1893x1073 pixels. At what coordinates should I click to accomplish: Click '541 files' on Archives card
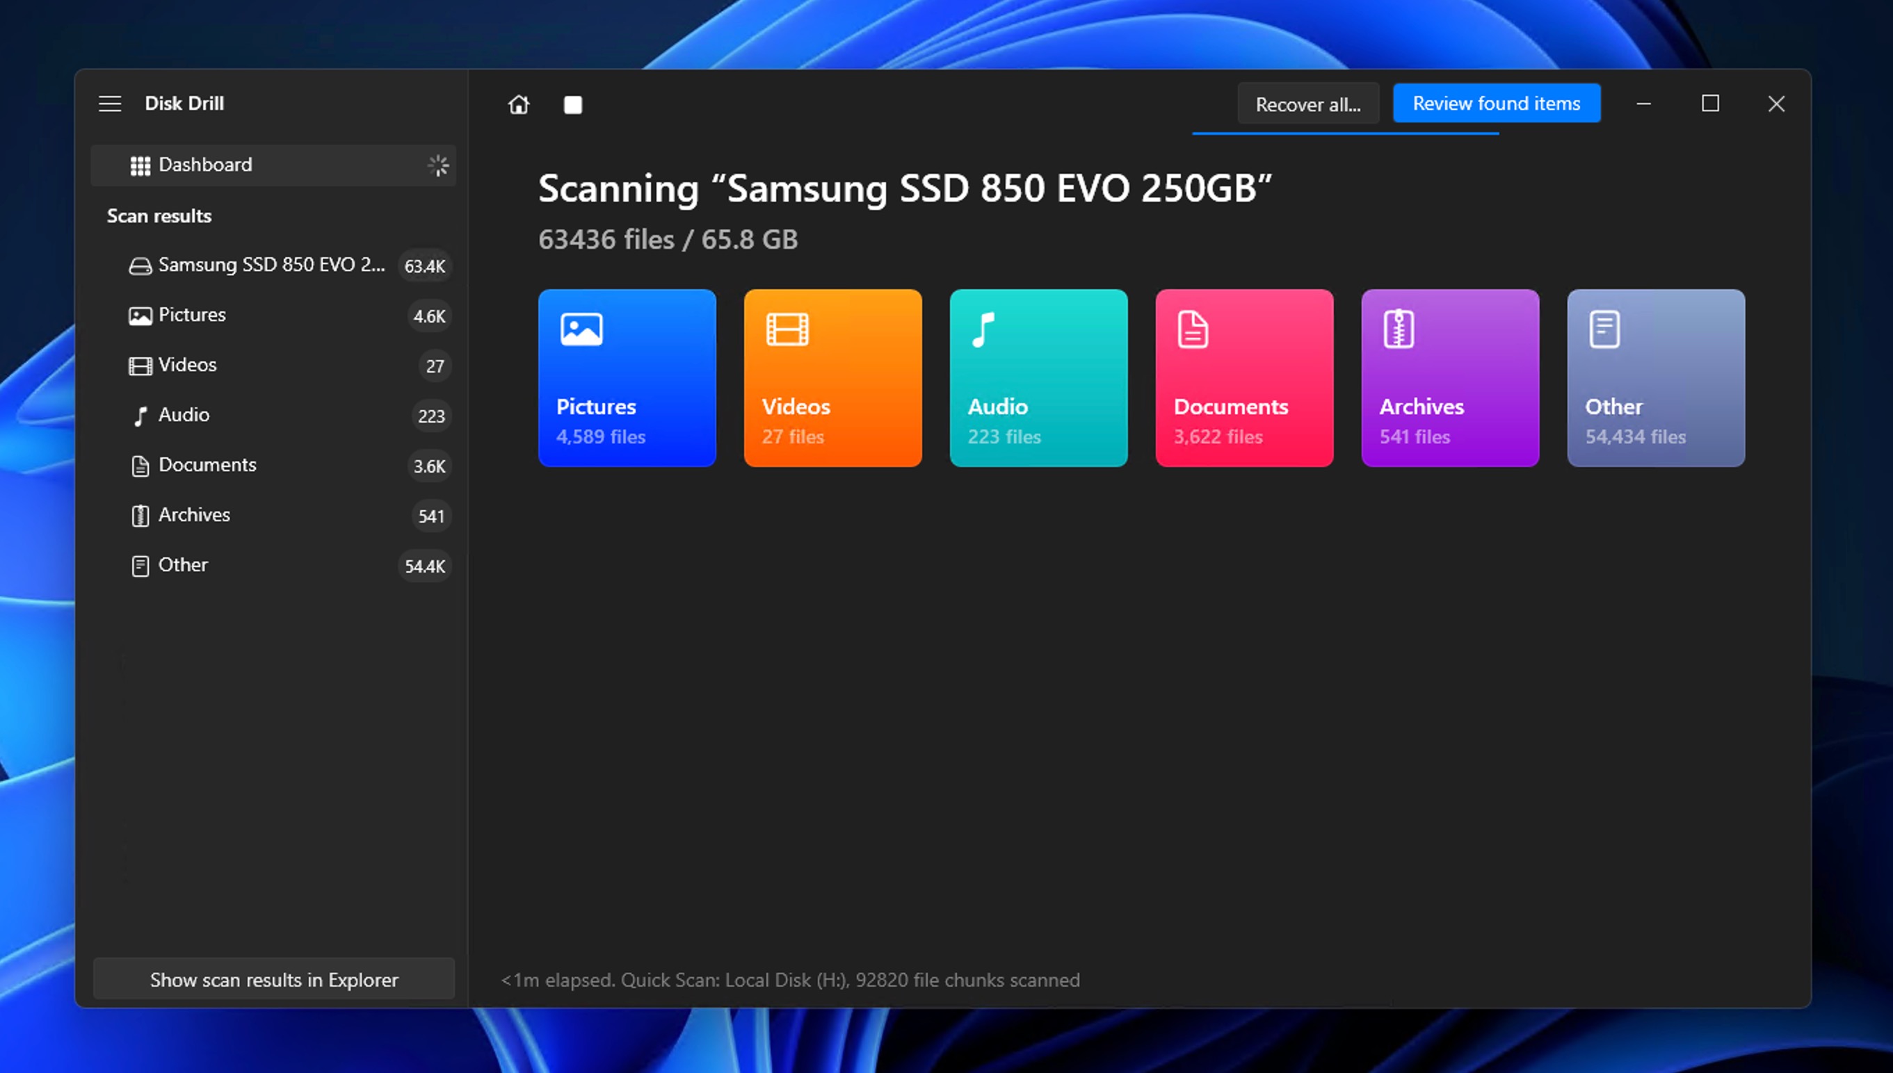[1415, 437]
